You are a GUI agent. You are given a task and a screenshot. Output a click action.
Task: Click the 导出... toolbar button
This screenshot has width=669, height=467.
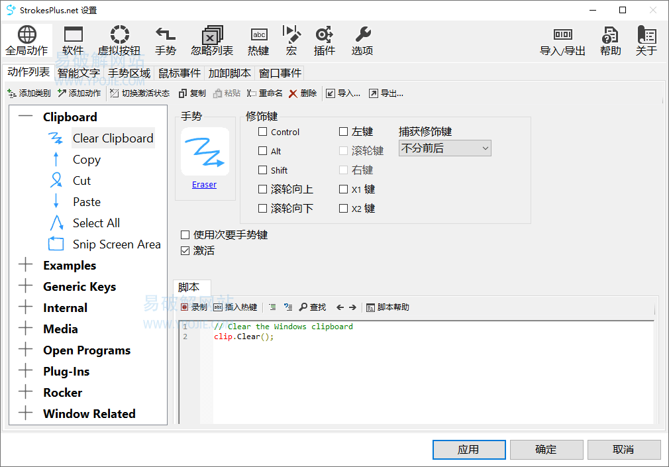[386, 93]
